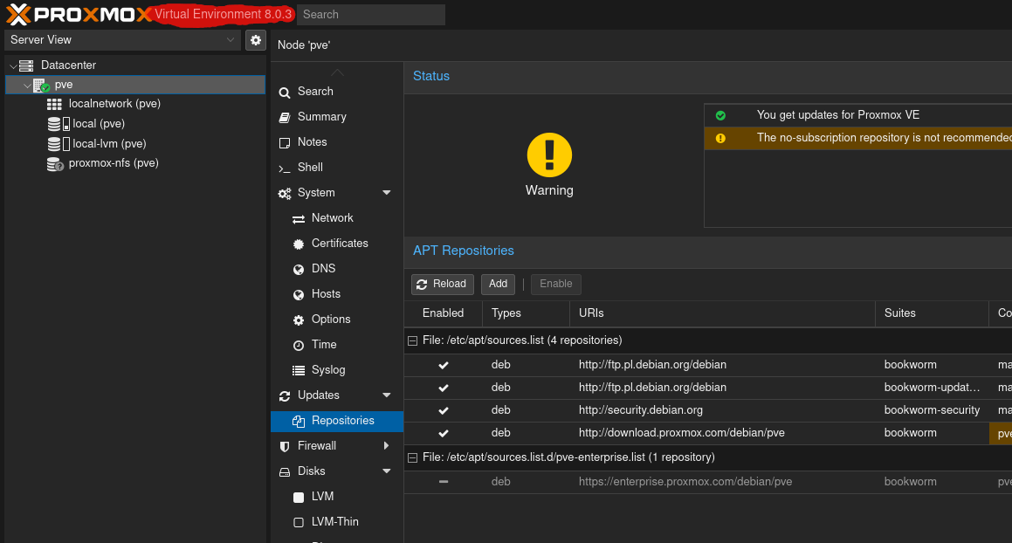The width and height of the screenshot is (1012, 543).
Task: Open the Server View dropdown
Action: 122,40
